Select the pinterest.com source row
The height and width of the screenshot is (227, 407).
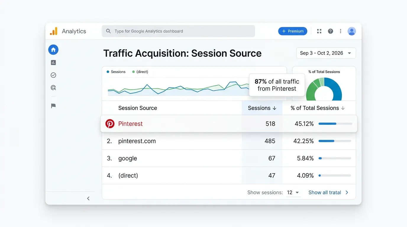click(229, 141)
